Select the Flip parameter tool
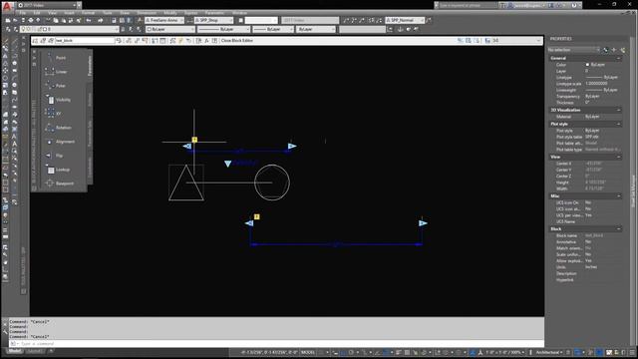 [x=60, y=156]
